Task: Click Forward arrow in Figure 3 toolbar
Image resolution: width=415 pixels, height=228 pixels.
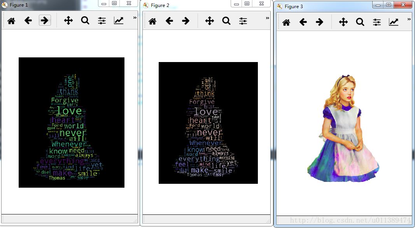Action: (320, 22)
